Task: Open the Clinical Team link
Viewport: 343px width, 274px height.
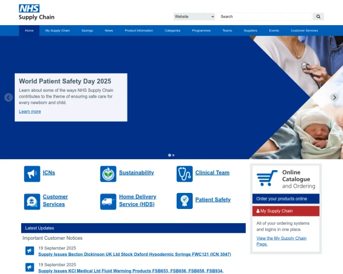Action: coord(213,172)
